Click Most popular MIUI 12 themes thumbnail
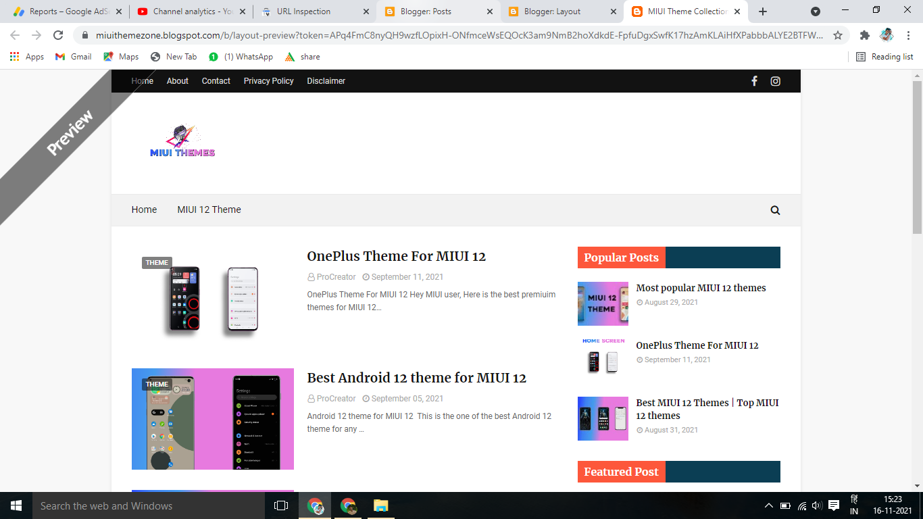The width and height of the screenshot is (923, 519). pos(603,304)
